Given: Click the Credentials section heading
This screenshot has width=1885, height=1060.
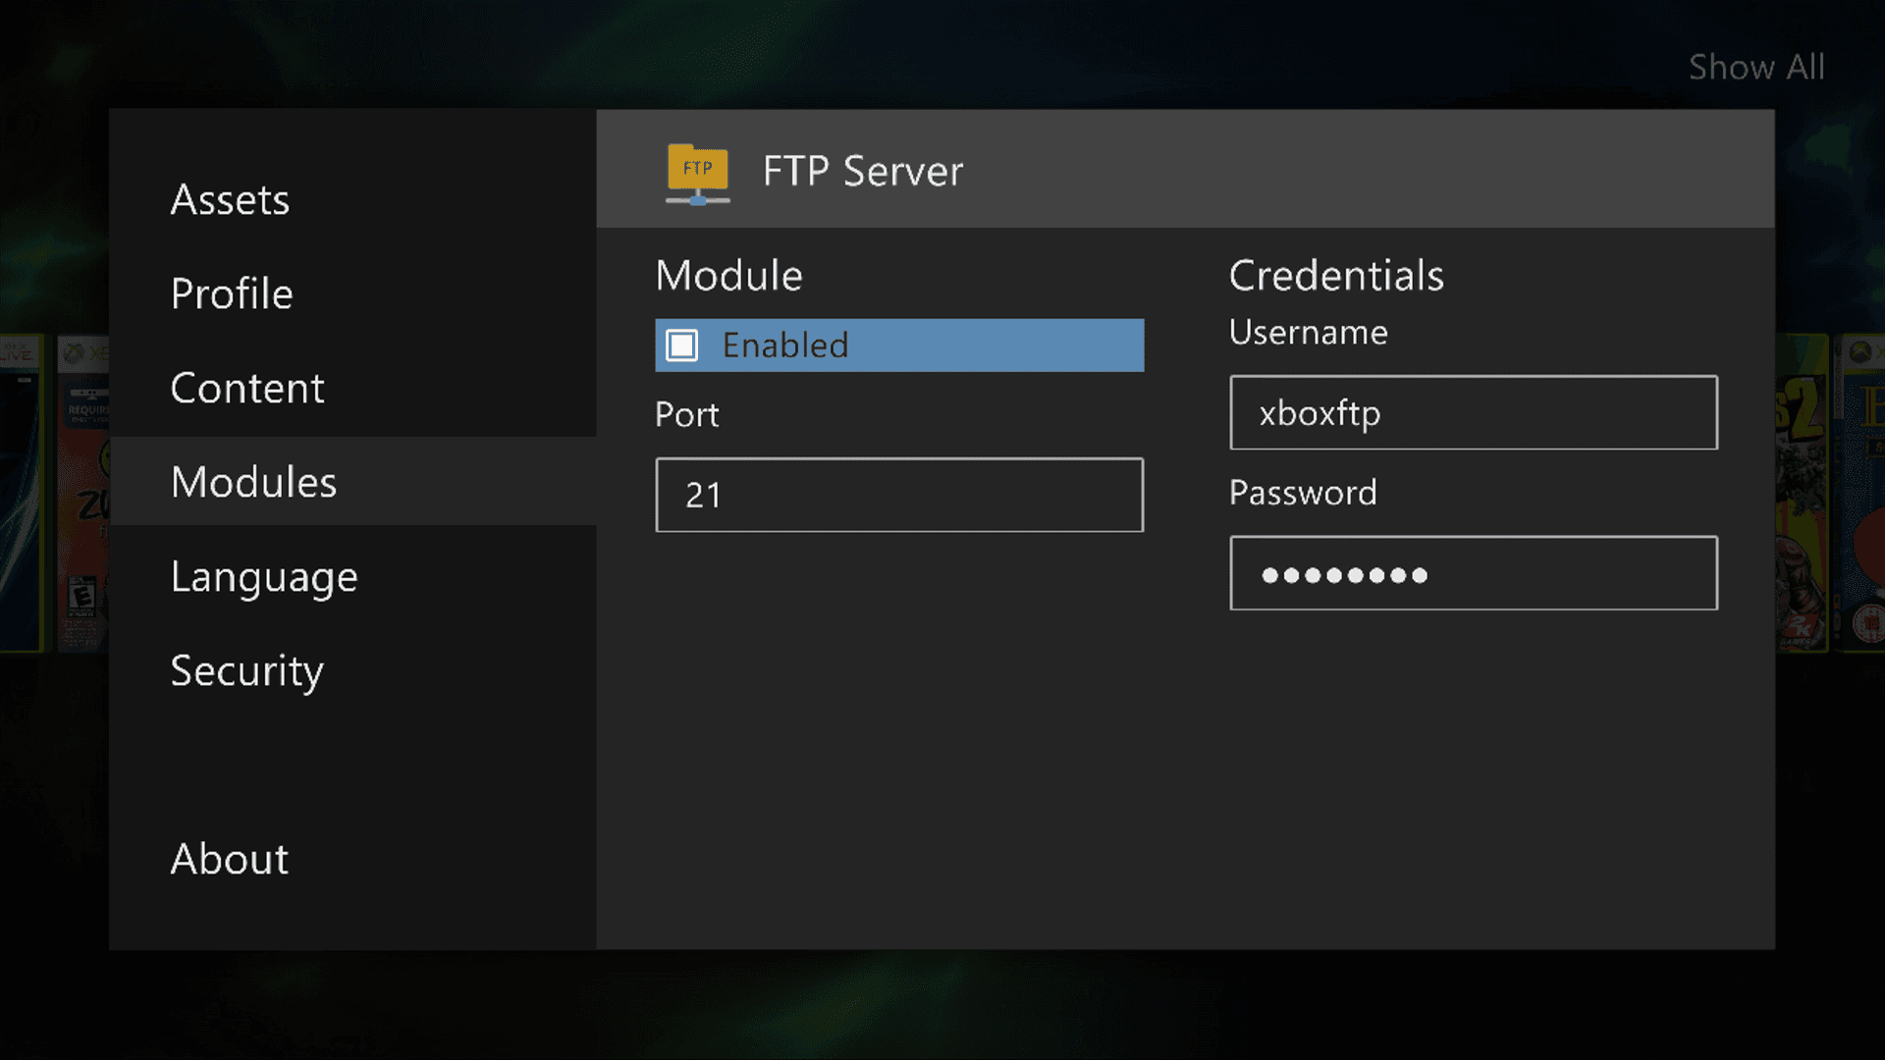Looking at the screenshot, I should pyautogui.click(x=1336, y=276).
